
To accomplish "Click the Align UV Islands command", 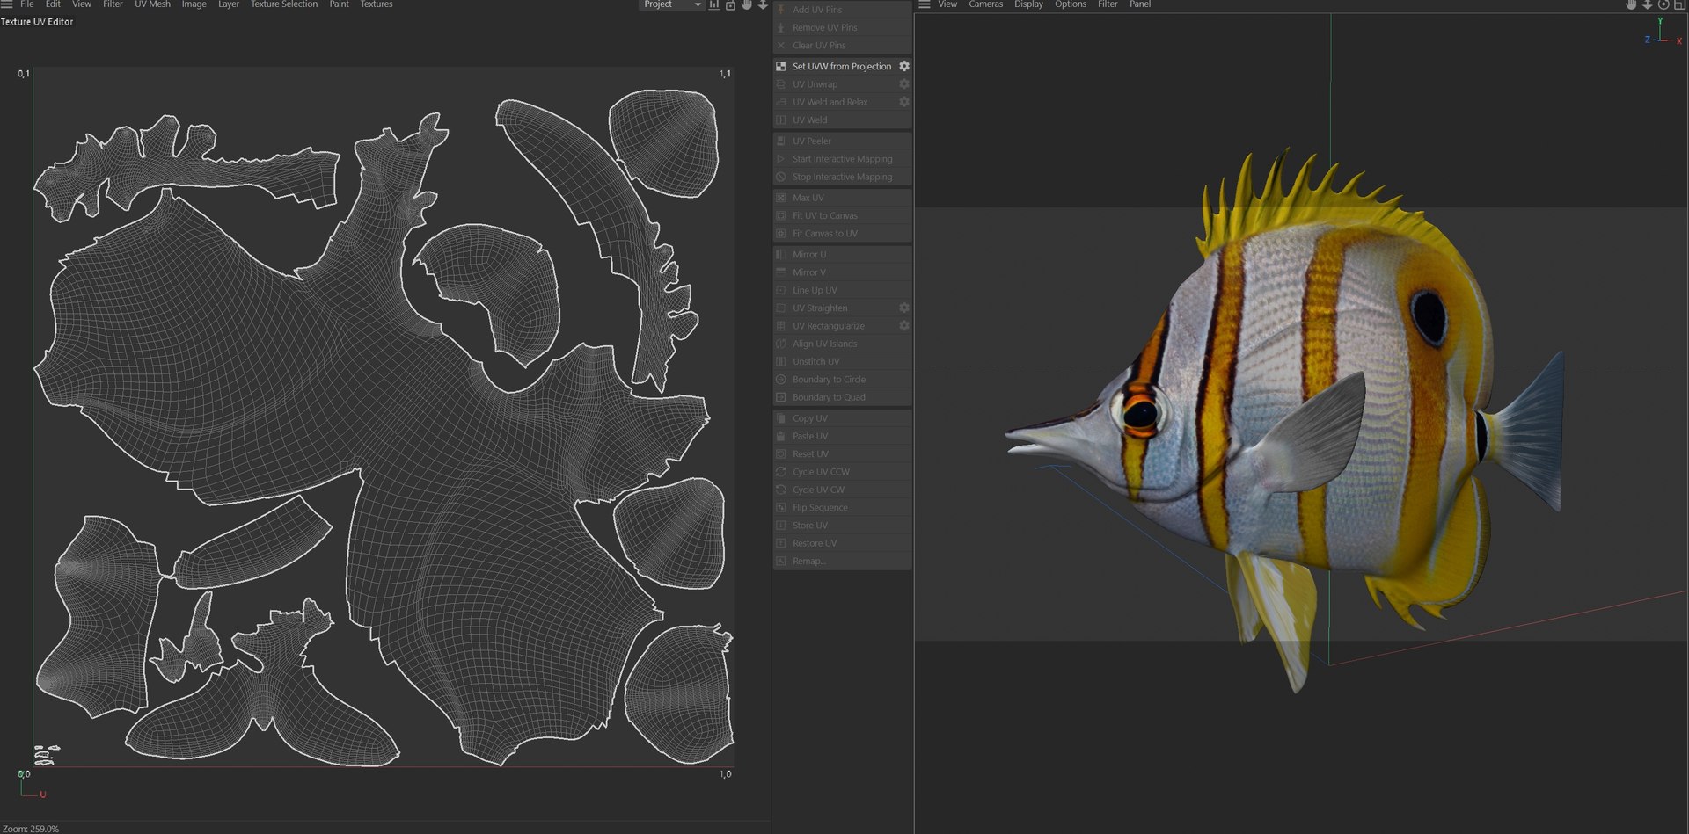I will click(842, 344).
